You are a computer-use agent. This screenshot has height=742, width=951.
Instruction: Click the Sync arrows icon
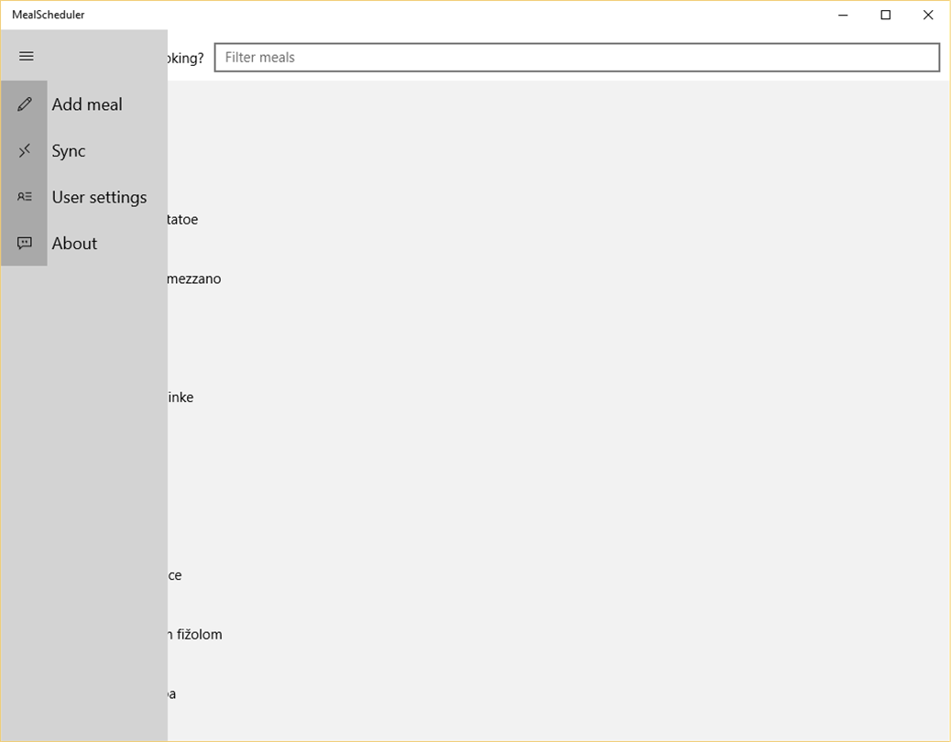(24, 150)
